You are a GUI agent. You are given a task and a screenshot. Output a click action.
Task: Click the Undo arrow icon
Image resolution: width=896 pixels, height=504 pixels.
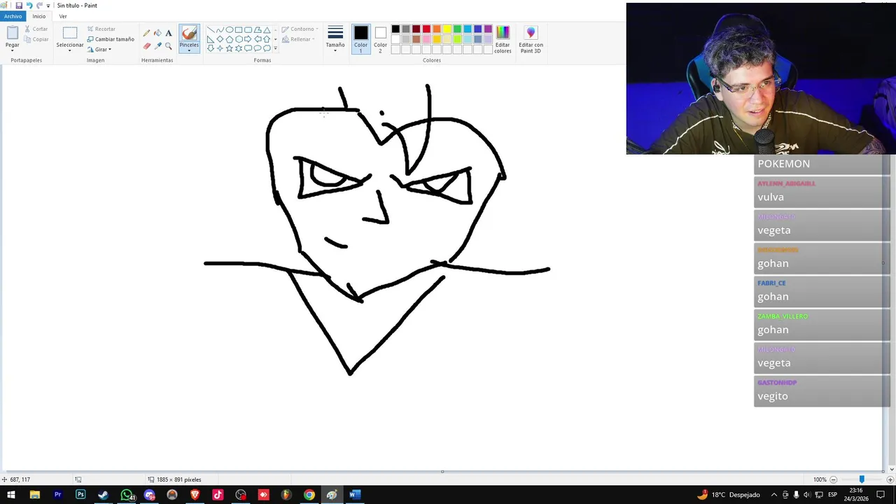[29, 6]
